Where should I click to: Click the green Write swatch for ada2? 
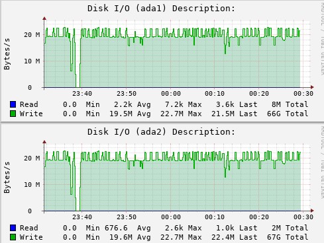(13, 237)
